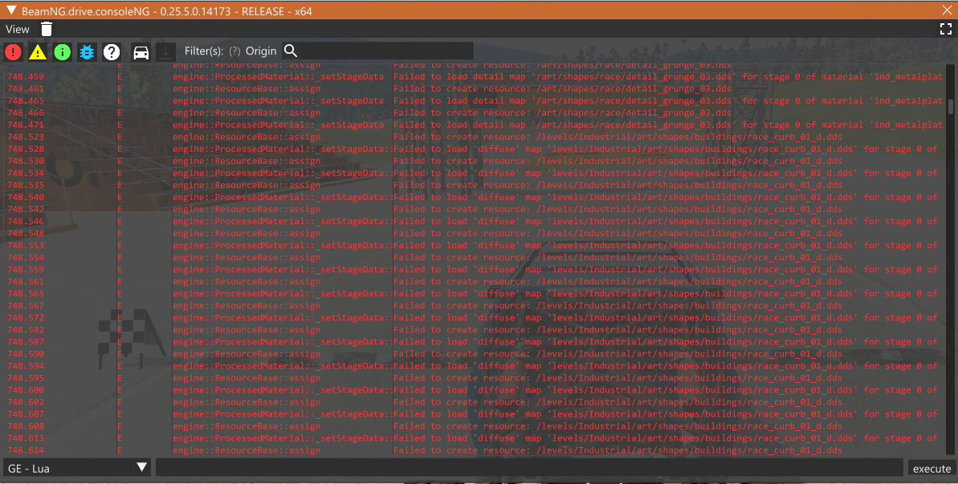Click the origin text in row 748.530
Viewport: 958px width, 484px height.
(247, 161)
